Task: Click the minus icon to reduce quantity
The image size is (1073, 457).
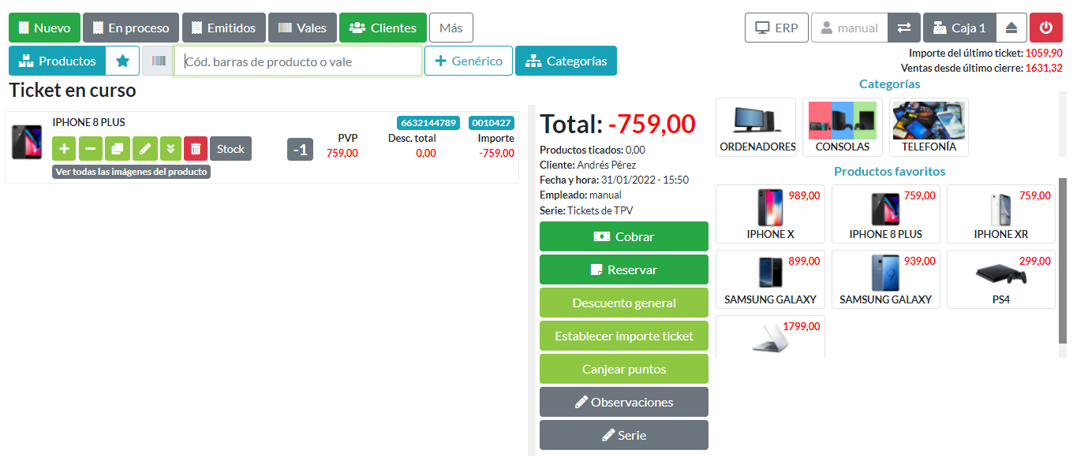Action: point(92,149)
